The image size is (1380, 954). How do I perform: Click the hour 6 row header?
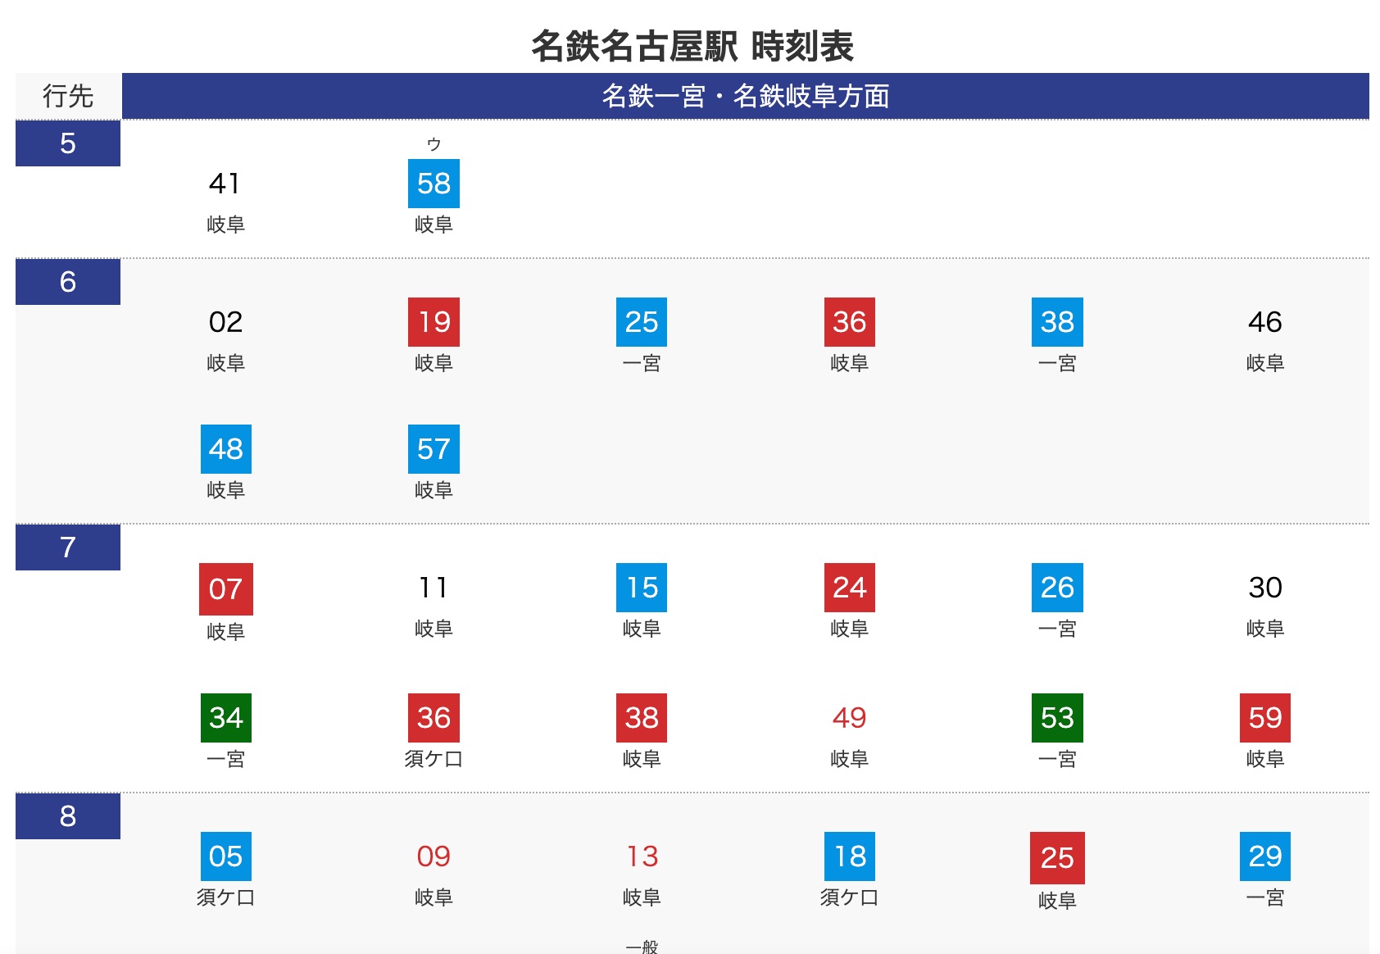(x=68, y=282)
